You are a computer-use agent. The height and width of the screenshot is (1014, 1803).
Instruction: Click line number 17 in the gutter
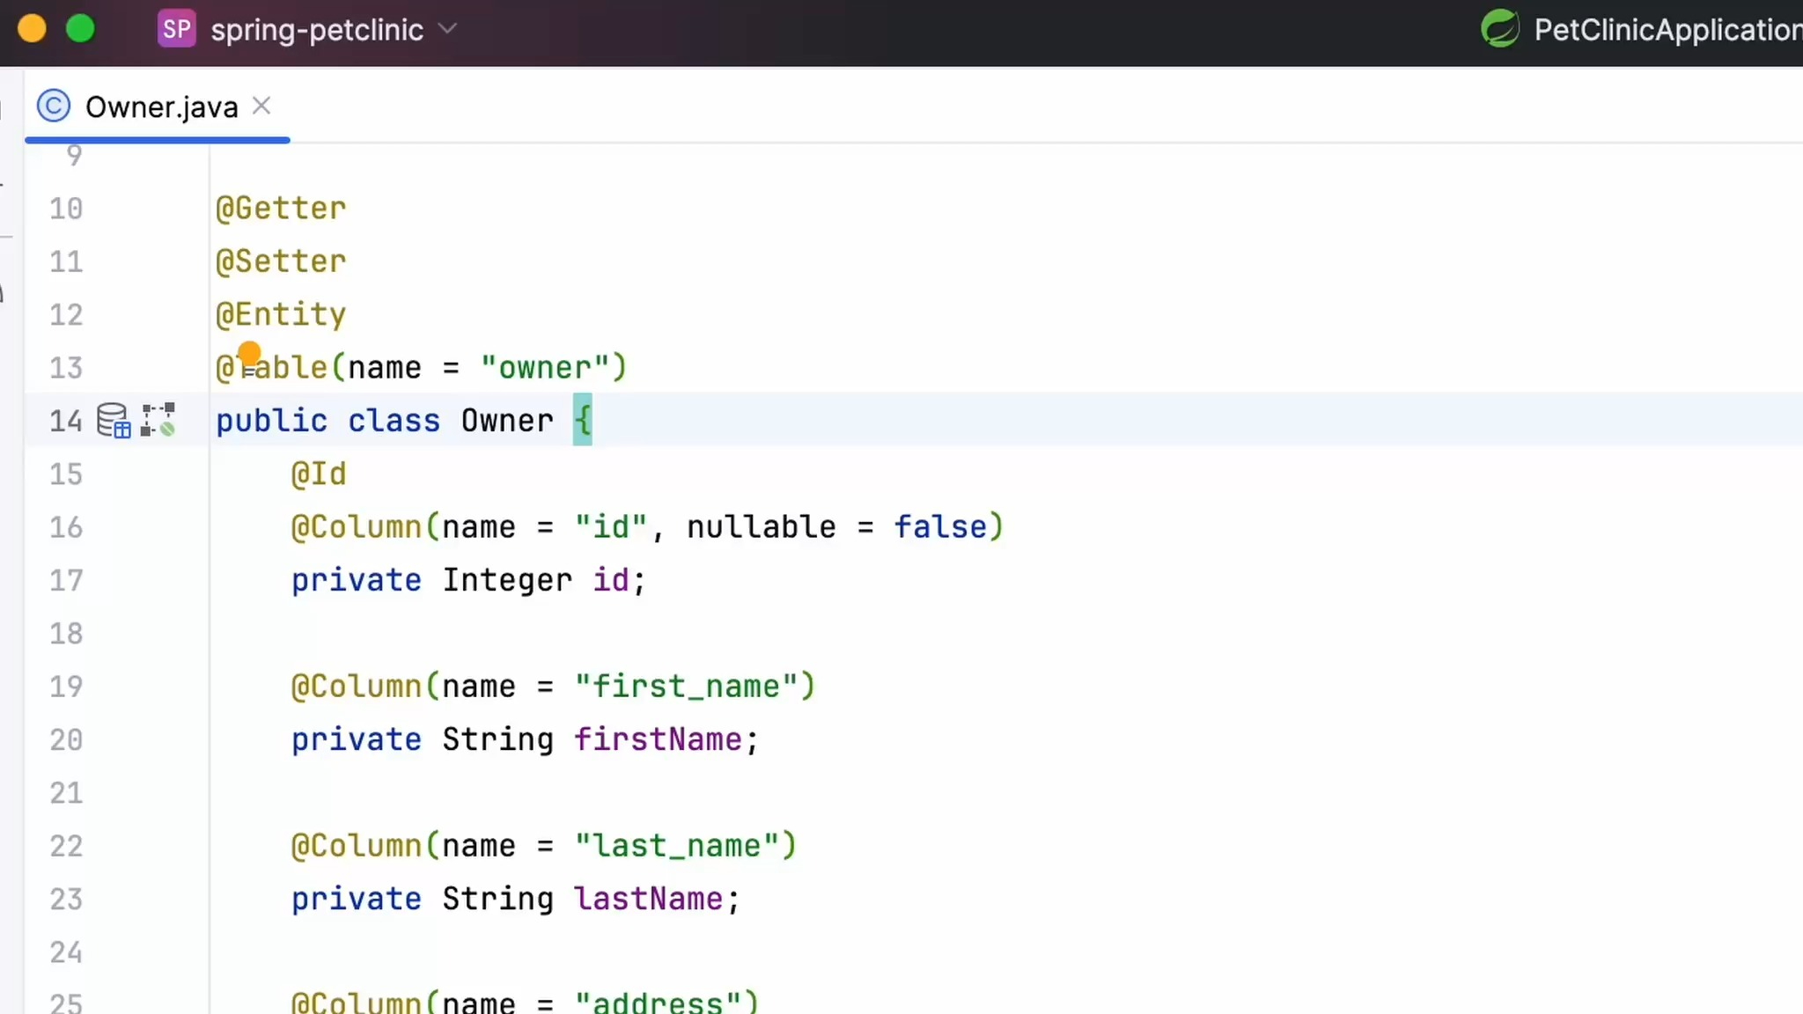click(x=66, y=580)
